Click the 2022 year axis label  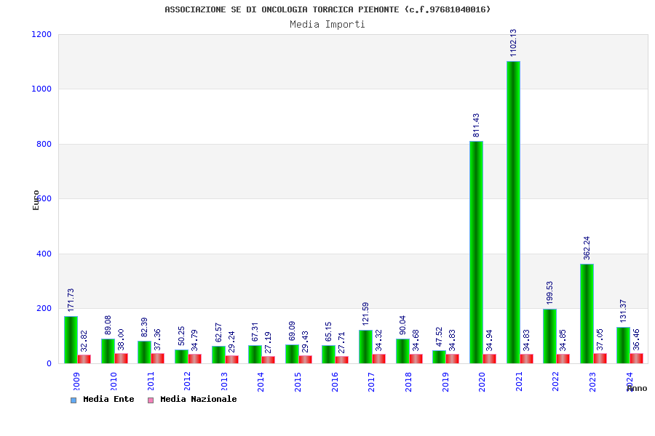555,381
